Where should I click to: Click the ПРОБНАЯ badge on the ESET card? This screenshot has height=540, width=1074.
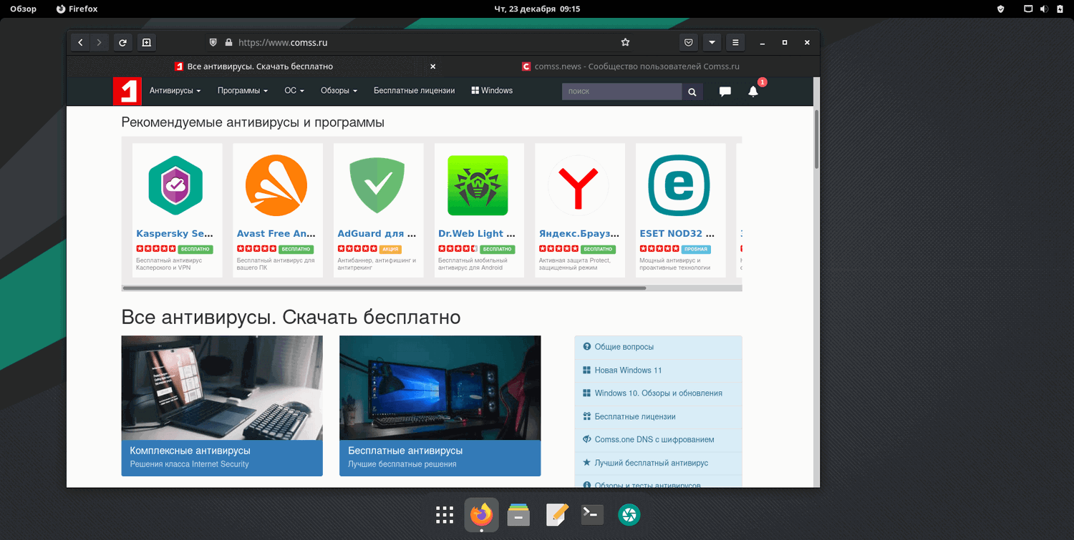pos(695,249)
